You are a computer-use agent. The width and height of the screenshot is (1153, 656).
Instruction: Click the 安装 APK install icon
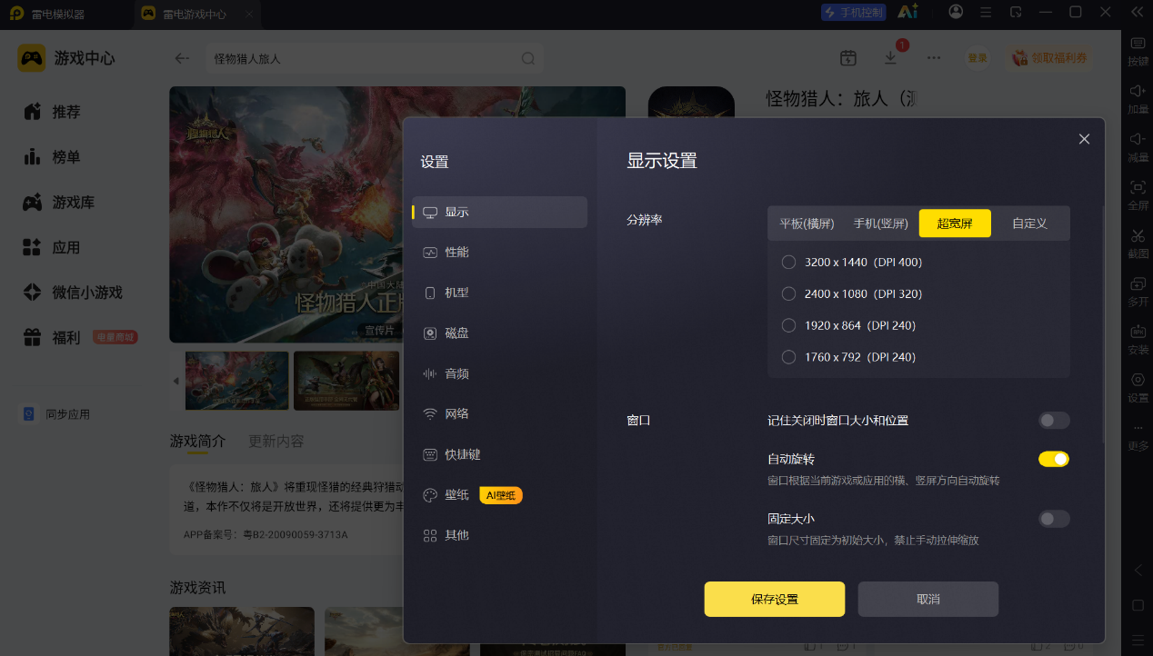[x=1138, y=332]
